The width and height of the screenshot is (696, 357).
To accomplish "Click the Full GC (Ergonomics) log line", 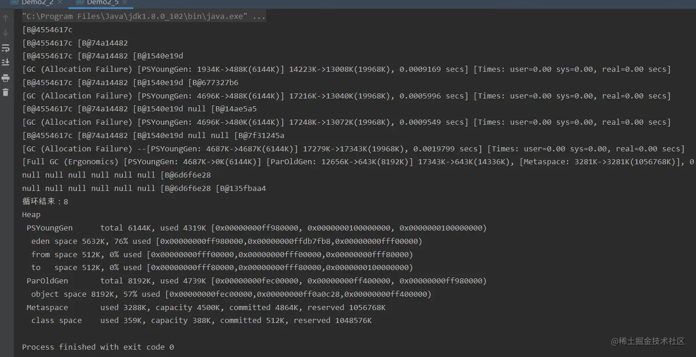I will pos(358,162).
